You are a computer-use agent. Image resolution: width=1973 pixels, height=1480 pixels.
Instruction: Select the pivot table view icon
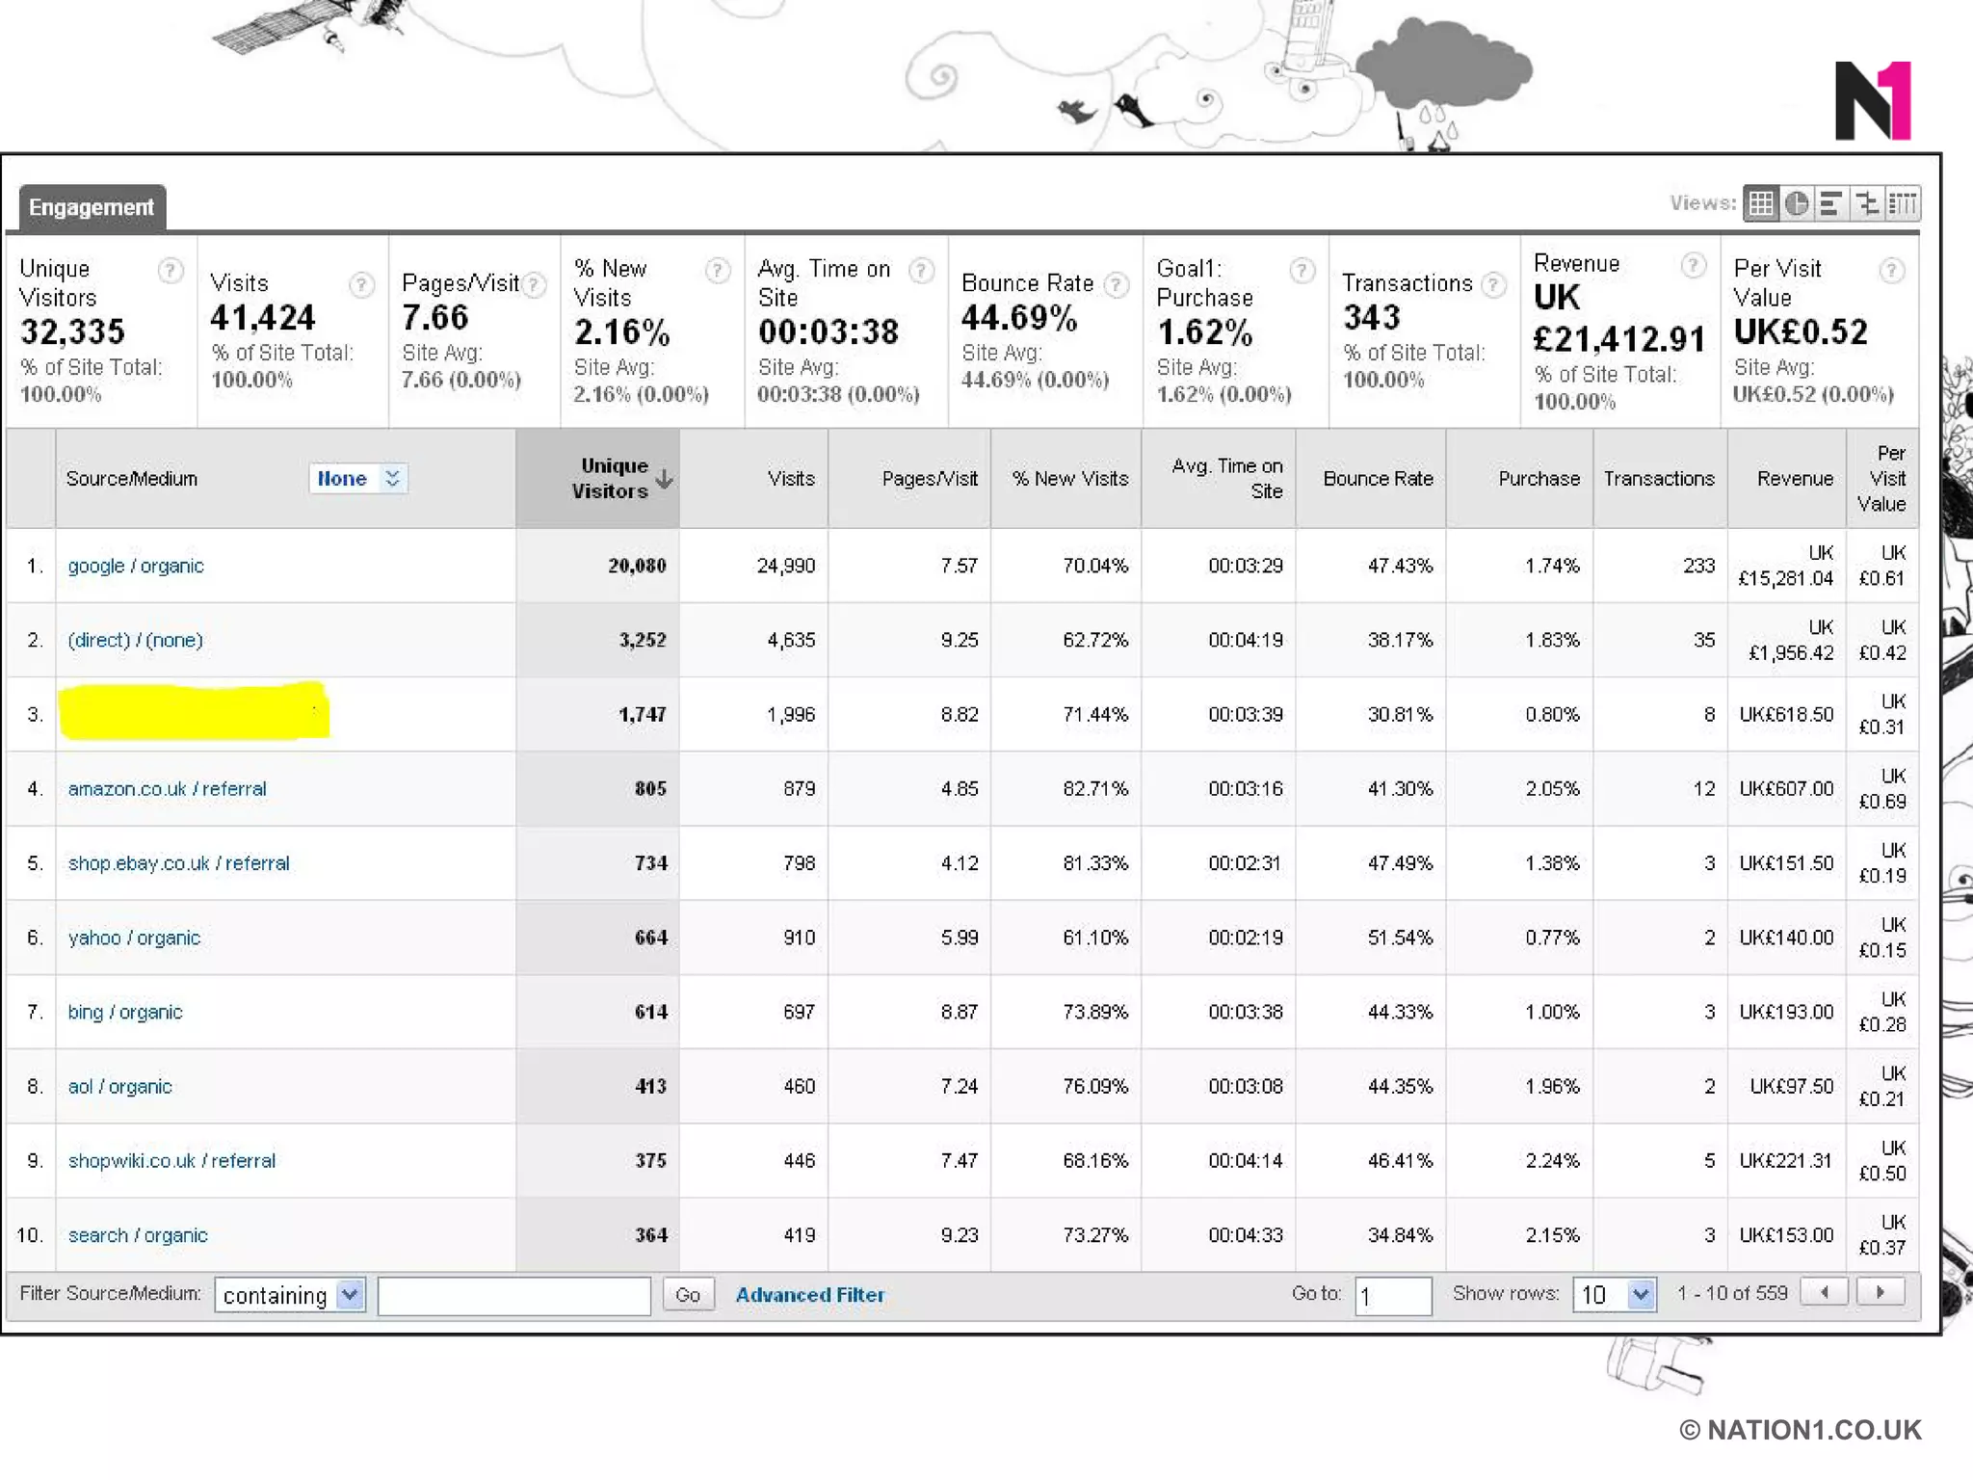[x=1903, y=203]
